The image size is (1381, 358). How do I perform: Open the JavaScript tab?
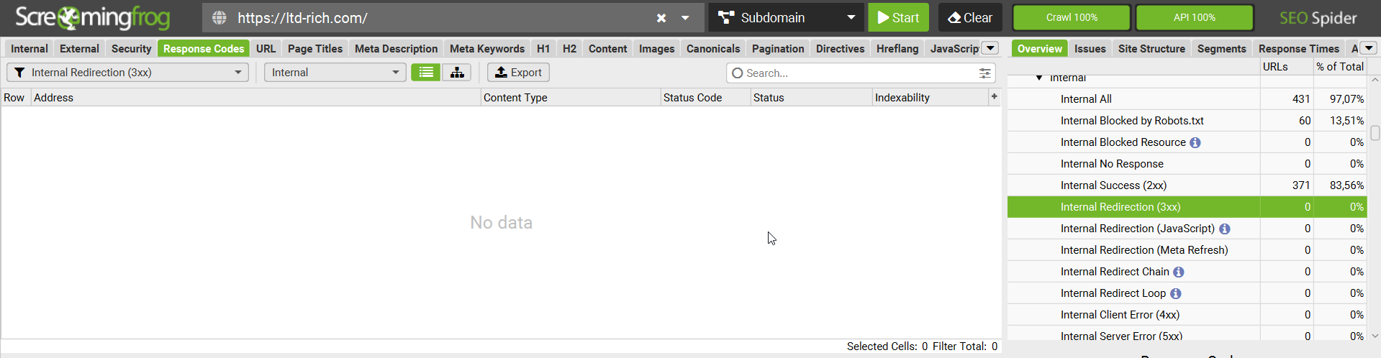pyautogui.click(x=953, y=48)
